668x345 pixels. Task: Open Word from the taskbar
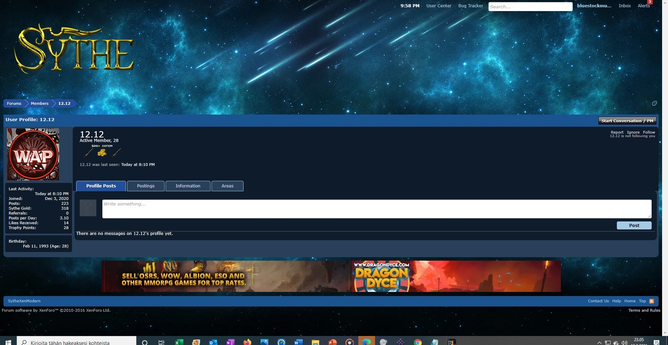click(x=298, y=342)
